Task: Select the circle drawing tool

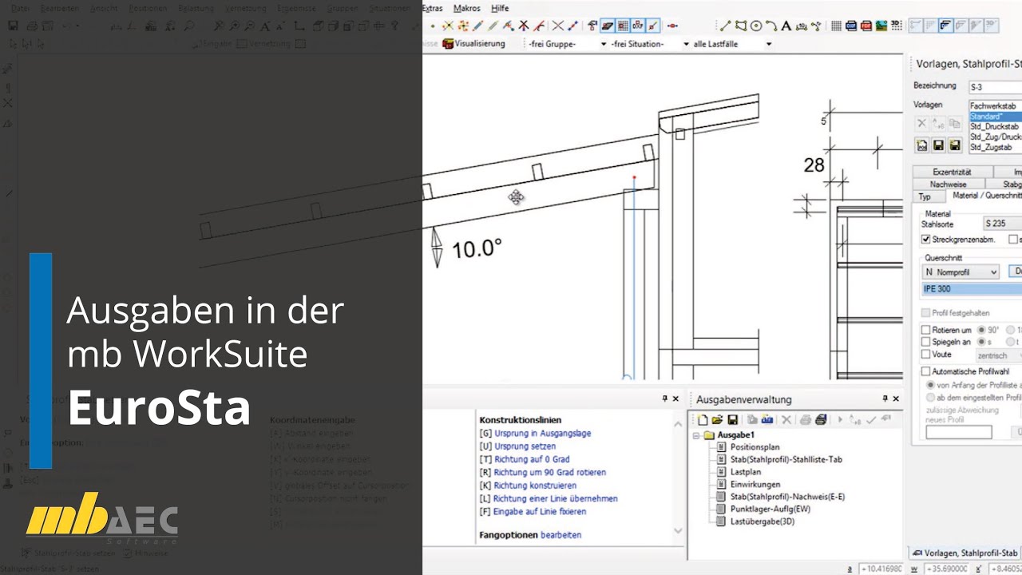Action: [756, 26]
